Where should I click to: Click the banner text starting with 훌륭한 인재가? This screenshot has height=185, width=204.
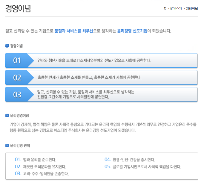89,78
